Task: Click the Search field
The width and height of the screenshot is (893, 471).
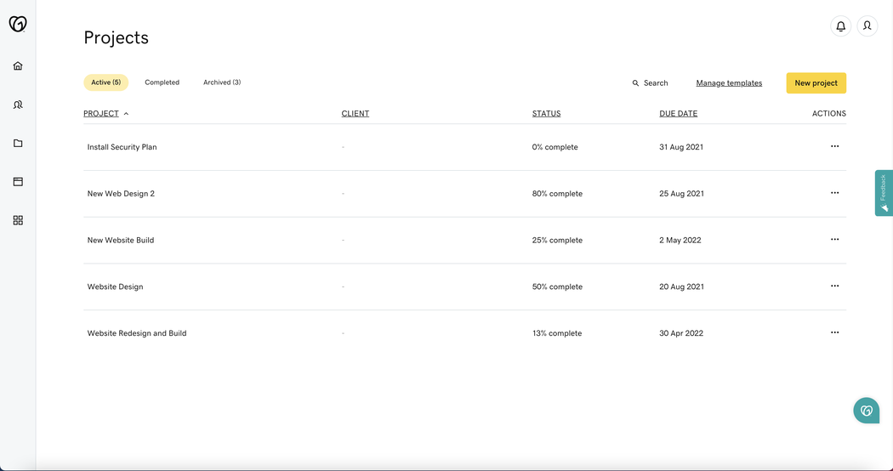Action: point(651,83)
